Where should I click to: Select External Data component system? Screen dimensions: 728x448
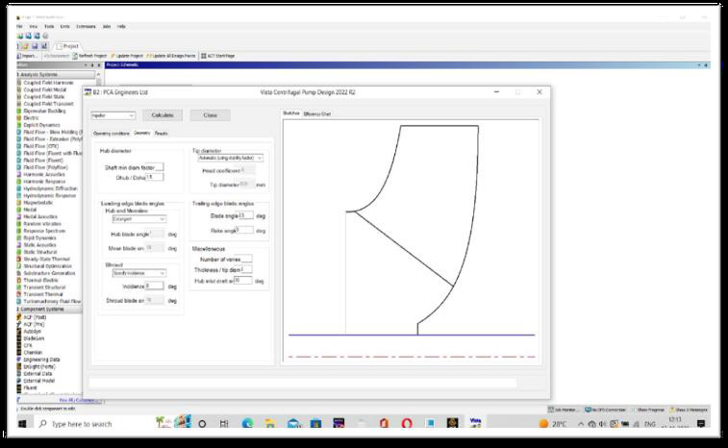pos(38,374)
